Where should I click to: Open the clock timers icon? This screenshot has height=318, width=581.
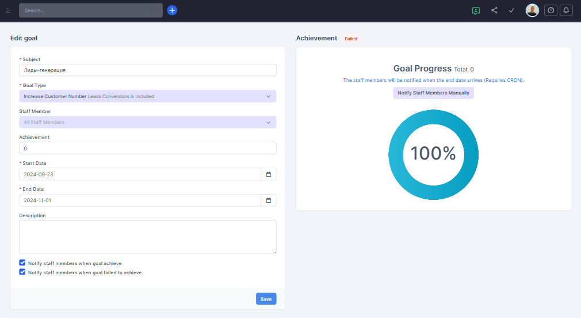tap(551, 10)
